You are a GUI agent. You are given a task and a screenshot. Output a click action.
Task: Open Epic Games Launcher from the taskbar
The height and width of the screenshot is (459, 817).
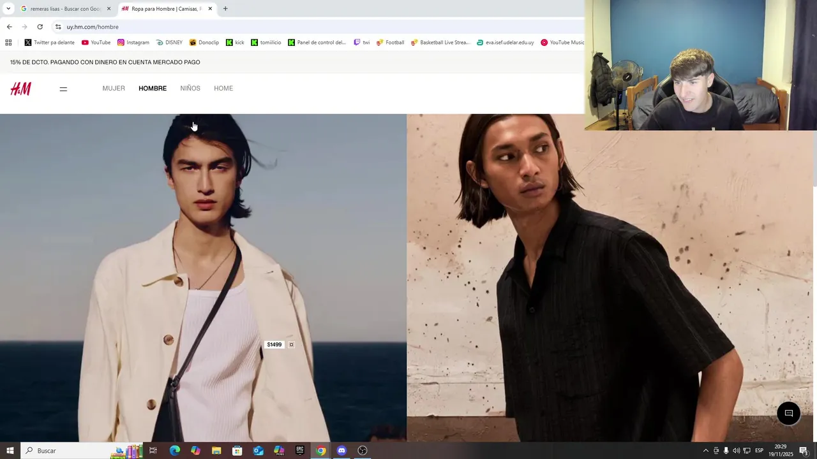[300, 451]
